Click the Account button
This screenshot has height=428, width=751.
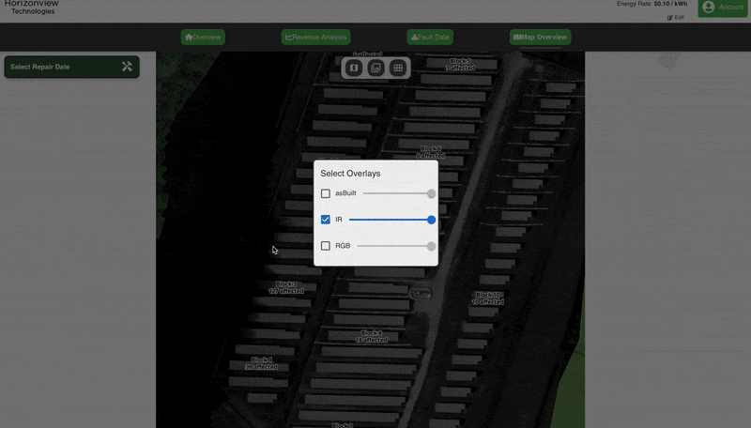pos(723,8)
